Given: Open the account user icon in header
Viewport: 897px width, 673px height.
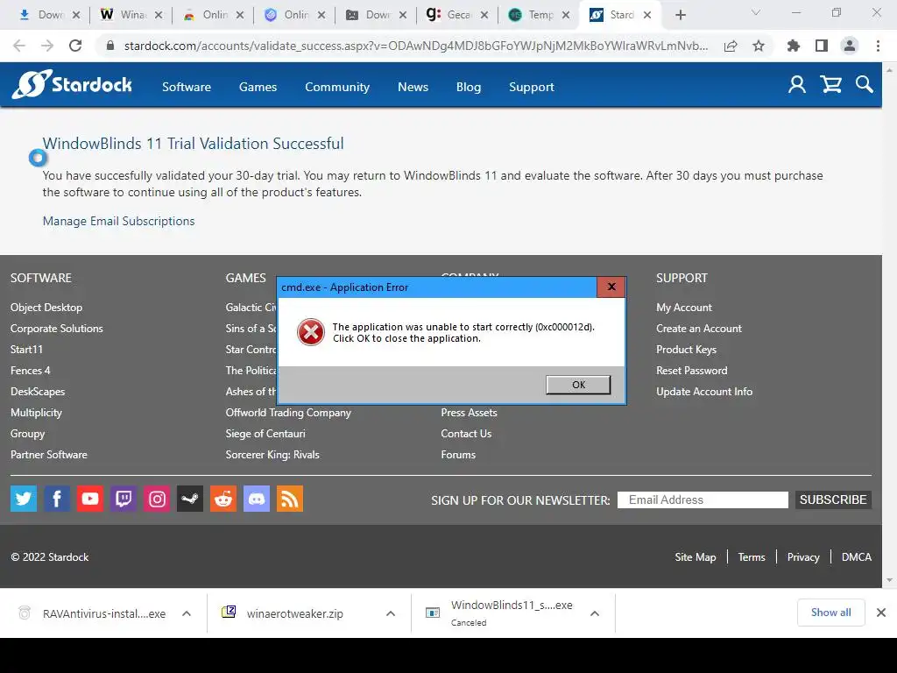Looking at the screenshot, I should 797,85.
